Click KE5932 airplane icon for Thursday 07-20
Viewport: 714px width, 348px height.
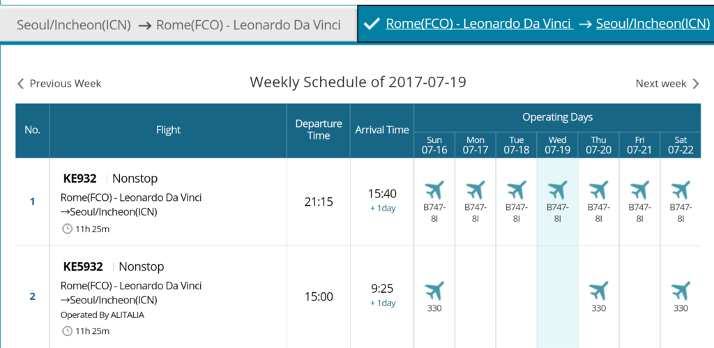click(x=598, y=291)
